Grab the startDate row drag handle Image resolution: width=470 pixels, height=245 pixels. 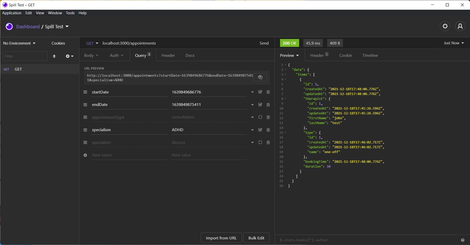(x=85, y=92)
